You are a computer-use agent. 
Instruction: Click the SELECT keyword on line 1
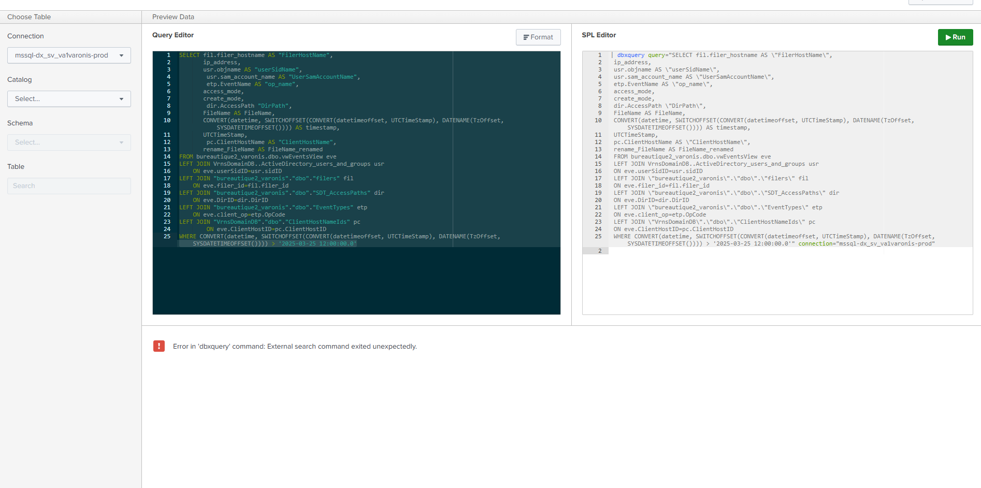[189, 54]
